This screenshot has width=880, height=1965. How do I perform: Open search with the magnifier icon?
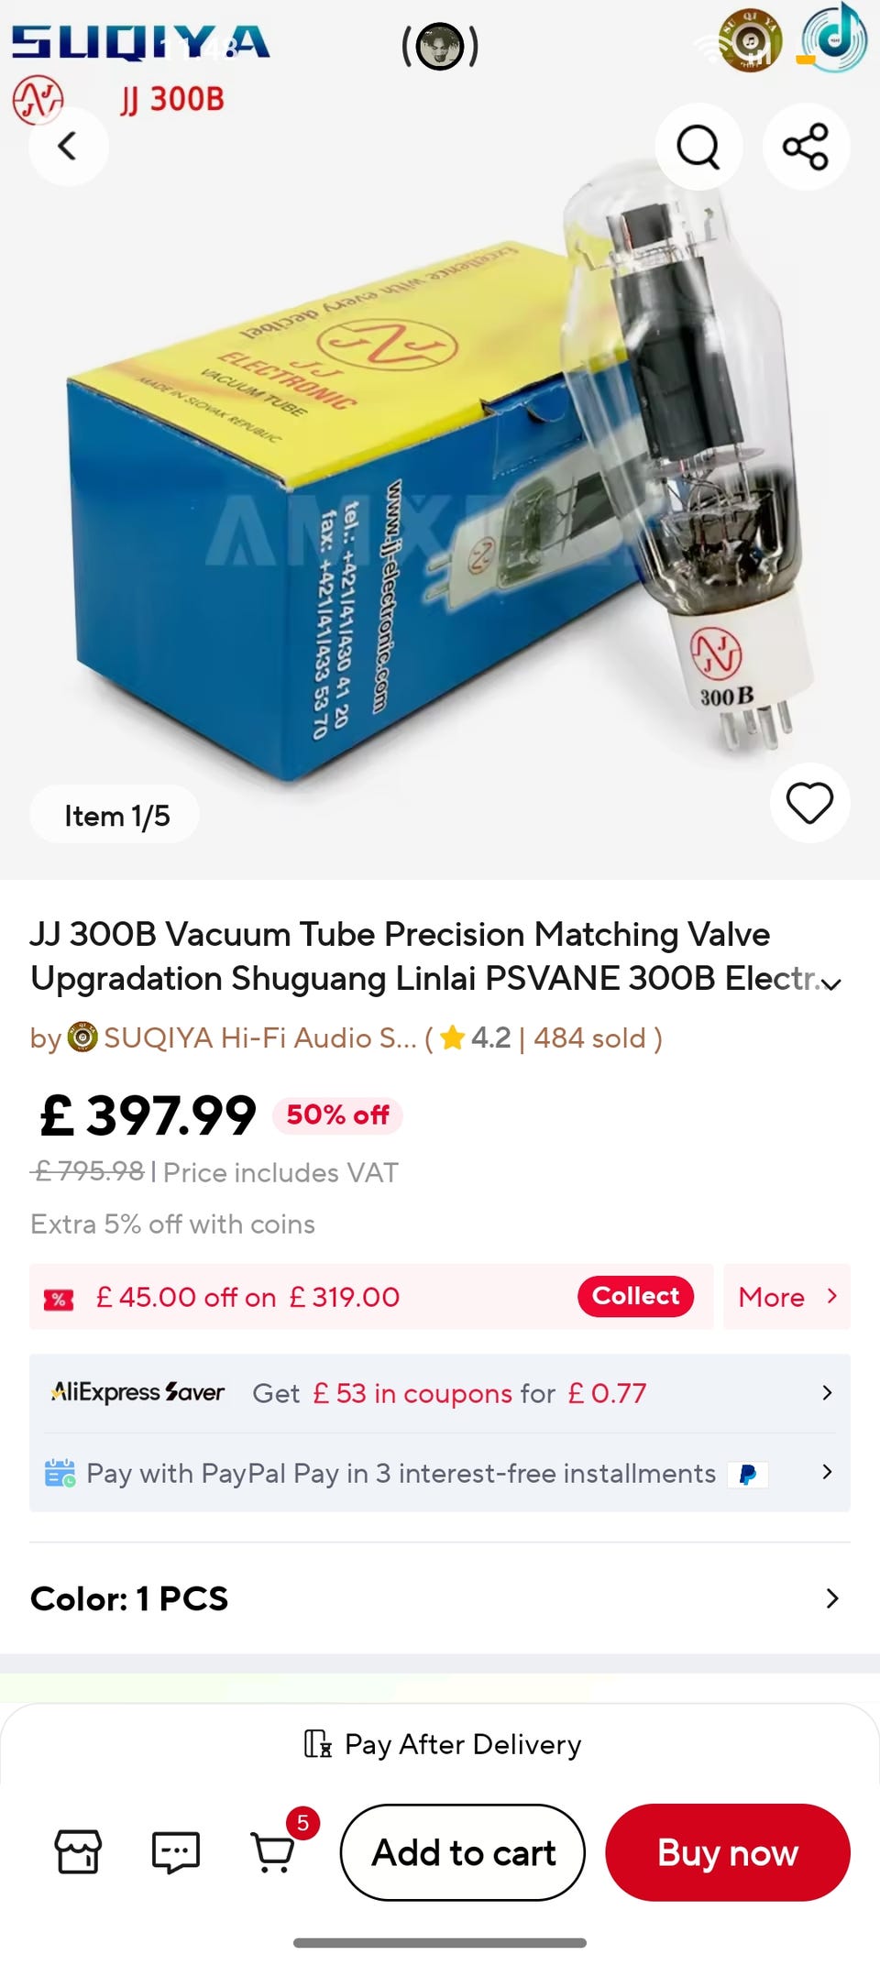698,147
